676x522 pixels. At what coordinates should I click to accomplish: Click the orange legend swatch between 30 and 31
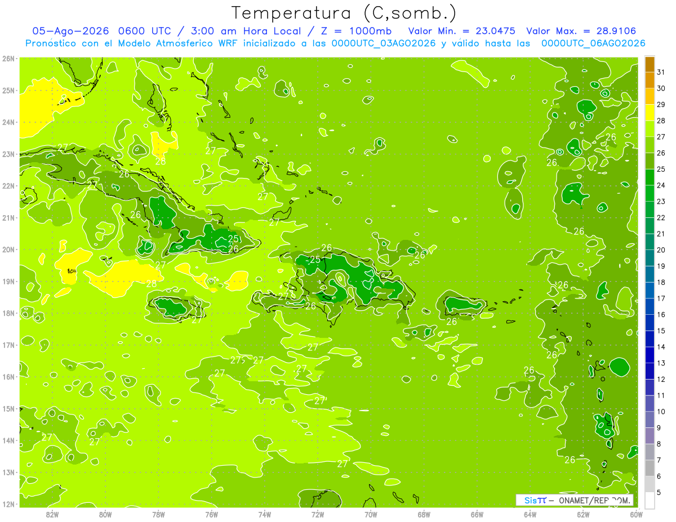[x=650, y=81]
